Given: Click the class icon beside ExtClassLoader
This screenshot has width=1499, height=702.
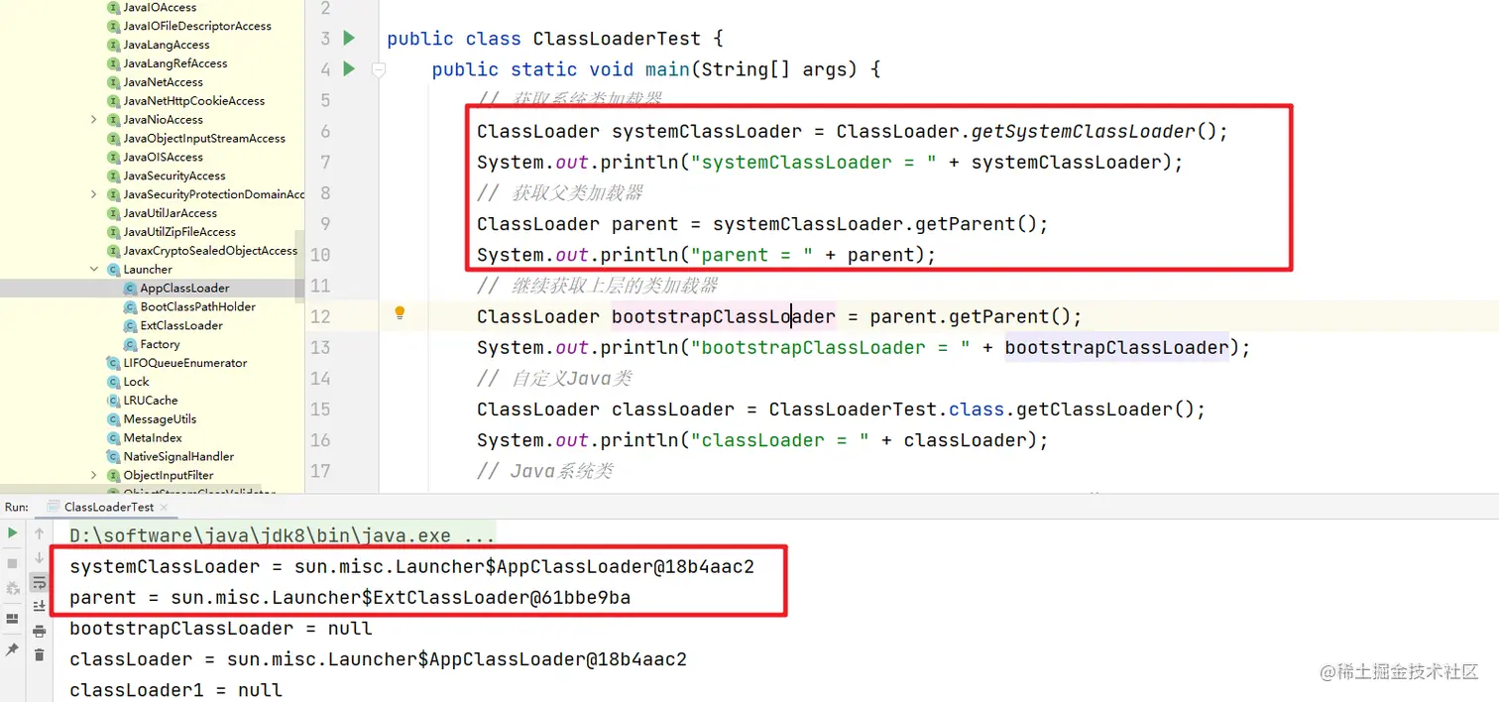Looking at the screenshot, I should click(x=130, y=326).
